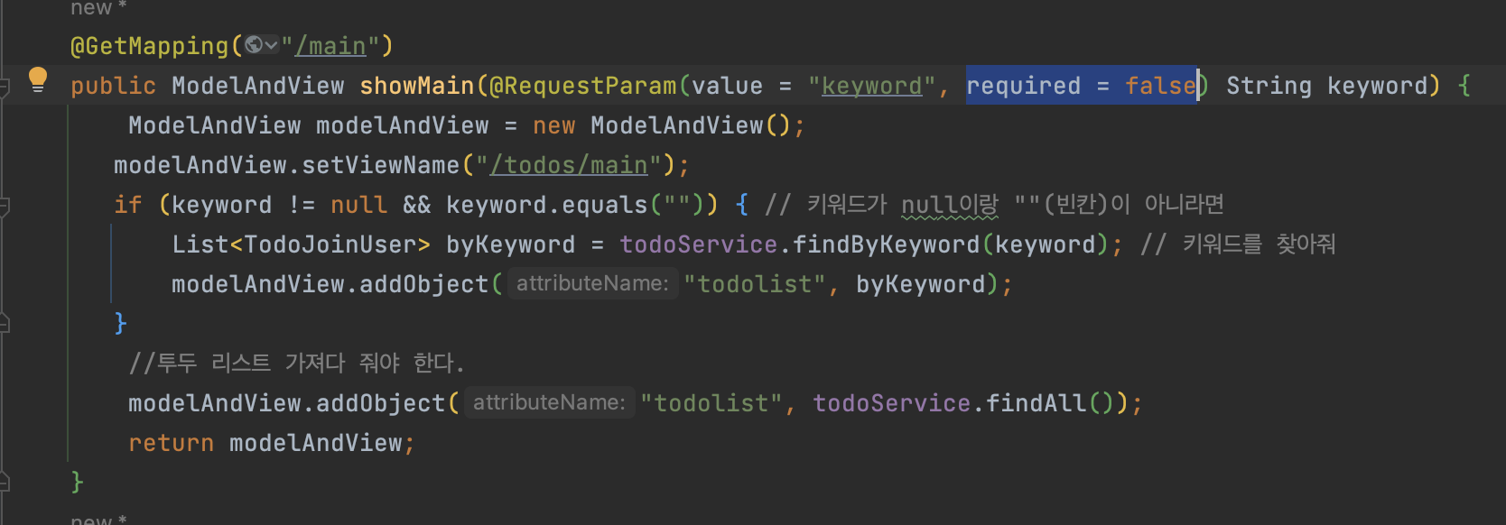Viewport: 1506px width, 525px height.
Task: Click the "new *" author hint above @GetMapping
Action: pyautogui.click(x=98, y=8)
